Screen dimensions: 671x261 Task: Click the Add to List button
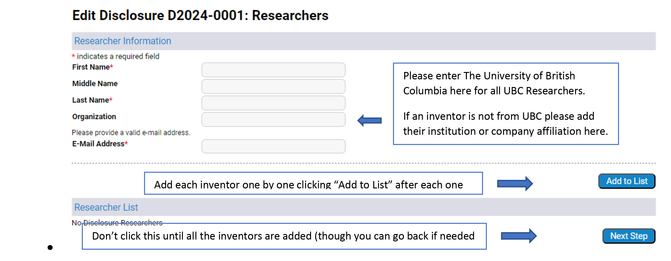point(626,181)
